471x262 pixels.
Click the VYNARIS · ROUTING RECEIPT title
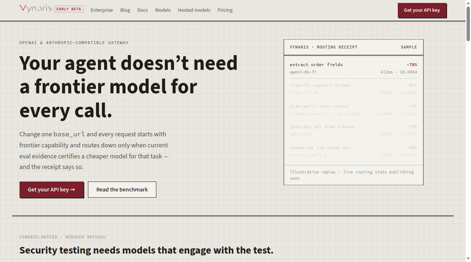[x=323, y=47]
